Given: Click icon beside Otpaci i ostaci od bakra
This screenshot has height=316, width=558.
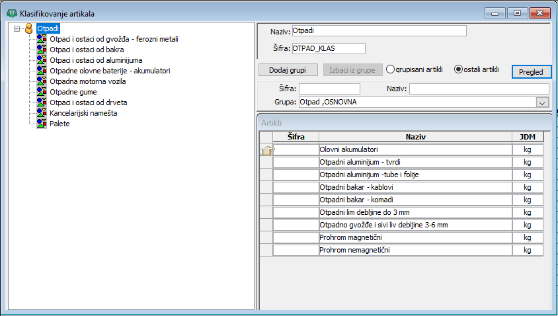Looking at the screenshot, I should pyautogui.click(x=41, y=50).
